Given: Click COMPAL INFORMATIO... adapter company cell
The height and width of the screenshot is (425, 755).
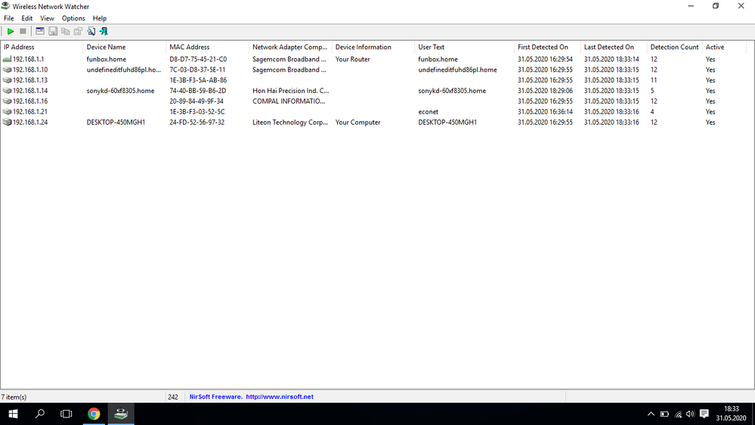Looking at the screenshot, I should [x=289, y=101].
